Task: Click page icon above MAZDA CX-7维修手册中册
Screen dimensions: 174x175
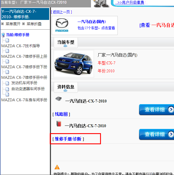Action: 7,72
